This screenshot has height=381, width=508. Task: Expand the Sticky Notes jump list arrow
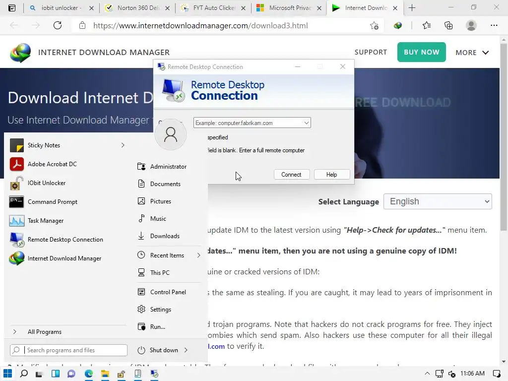(x=123, y=145)
